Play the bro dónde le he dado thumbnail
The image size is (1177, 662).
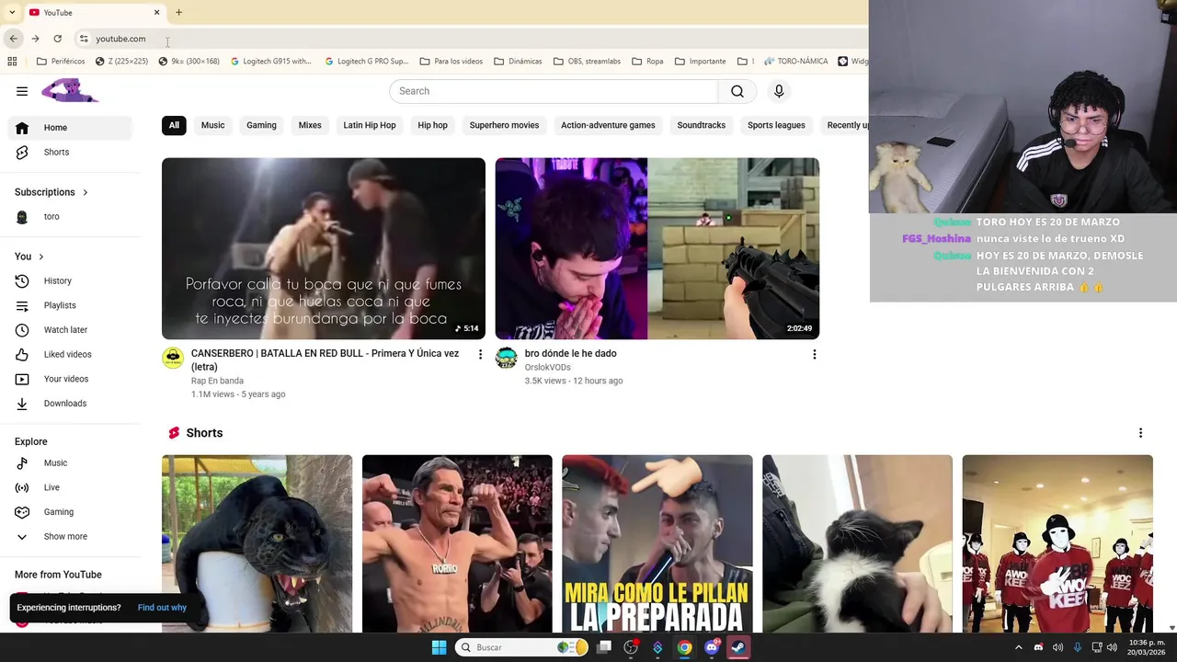coord(657,248)
